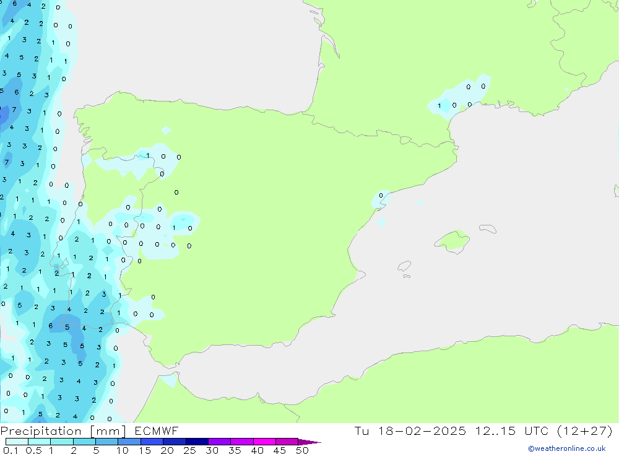Click the 45–50 mm legend color box
Screen dimensions: 619x454
coord(287,442)
